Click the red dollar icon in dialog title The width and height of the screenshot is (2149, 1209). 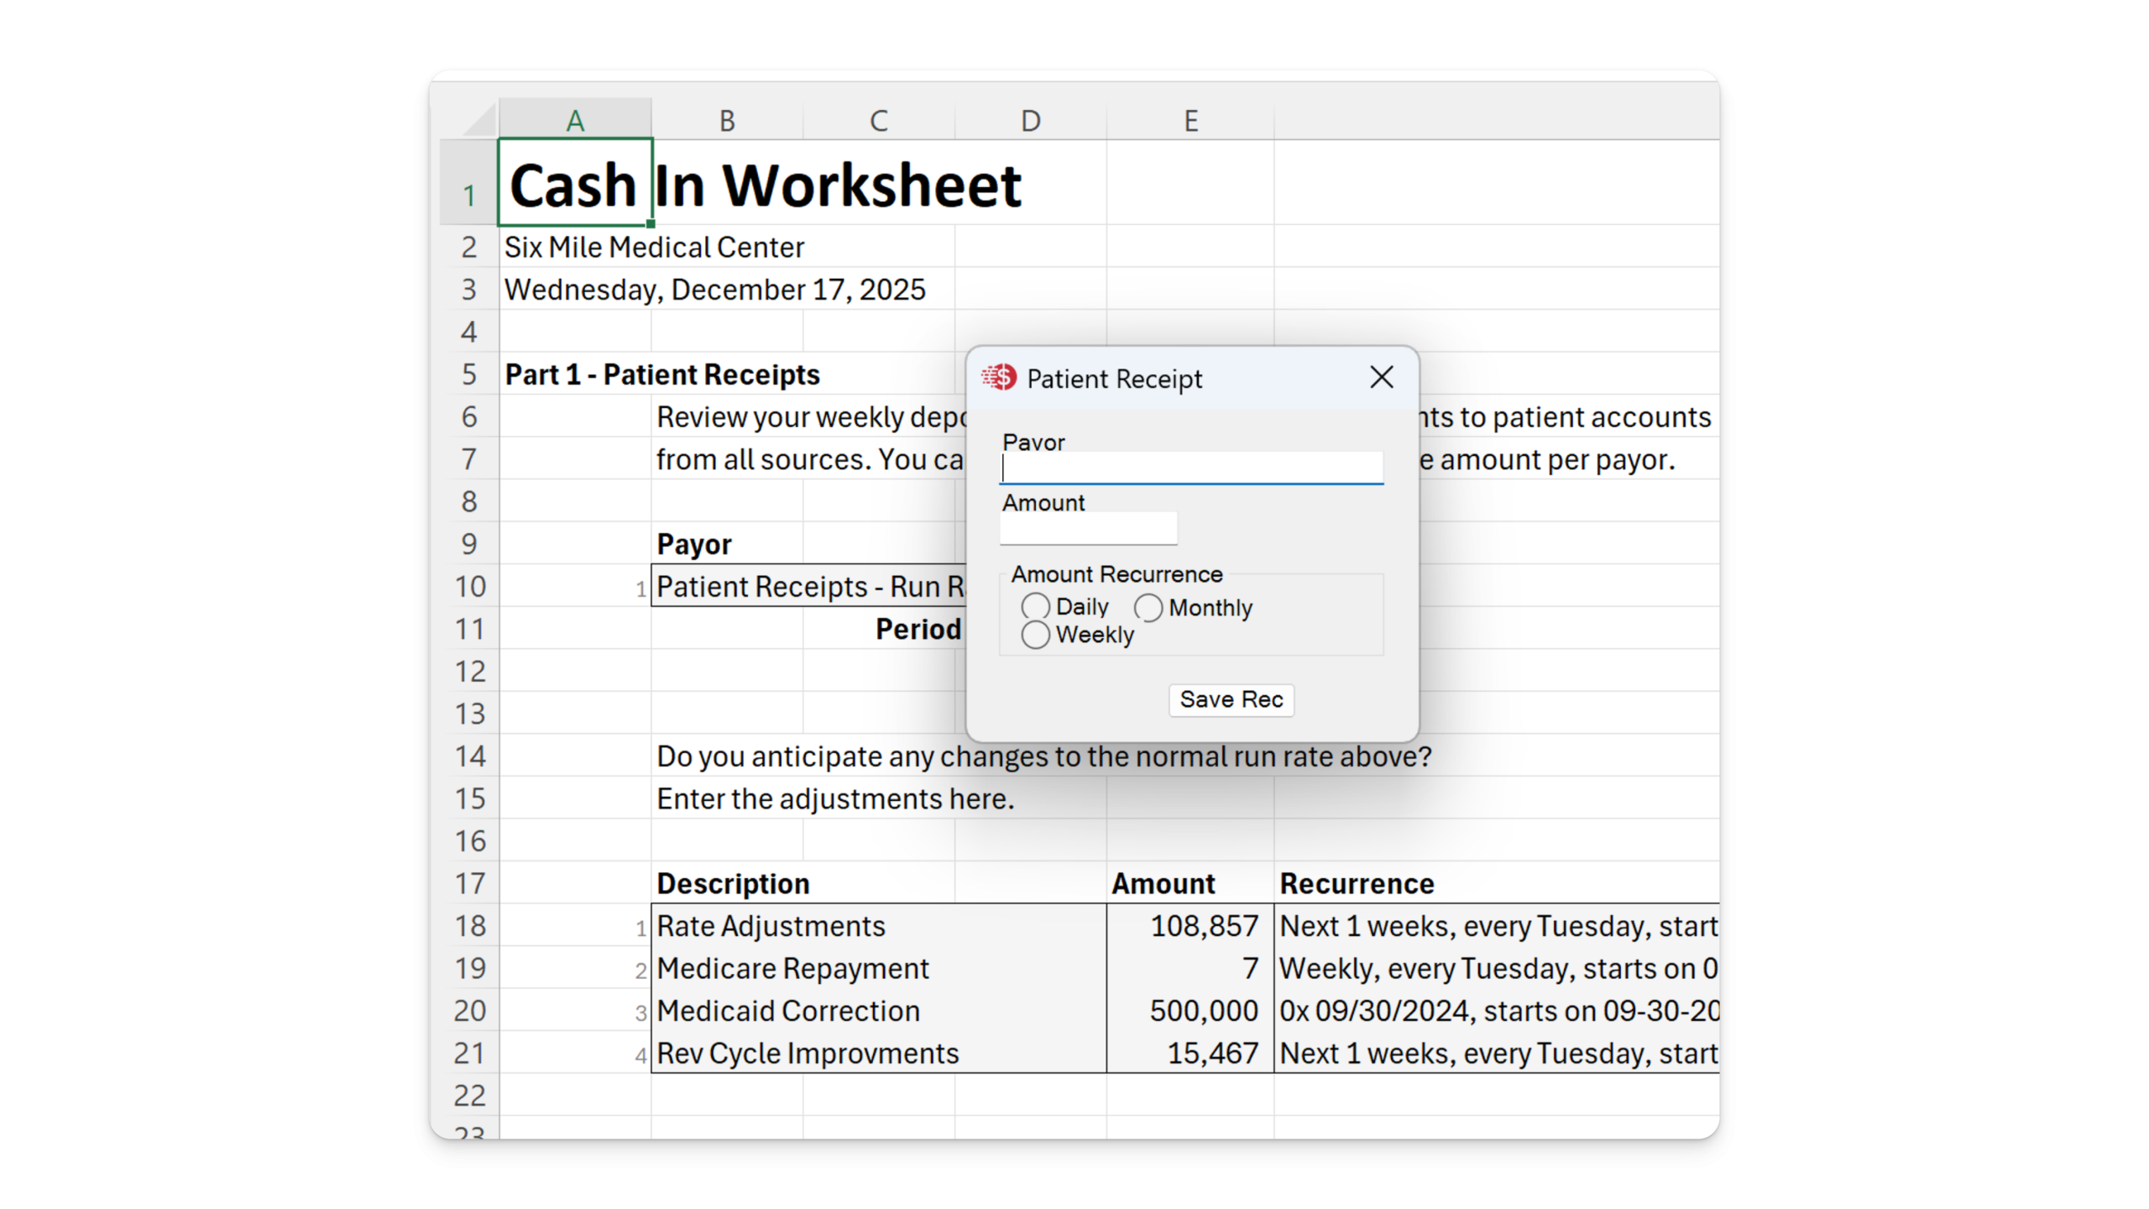tap(999, 378)
